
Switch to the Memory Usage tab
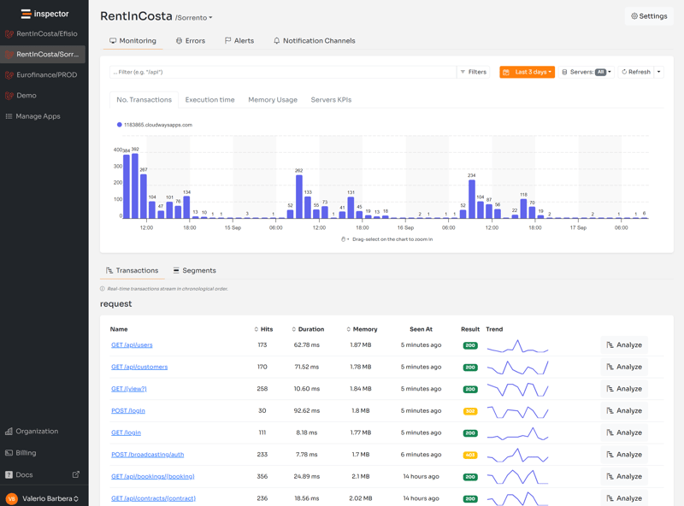pos(274,98)
